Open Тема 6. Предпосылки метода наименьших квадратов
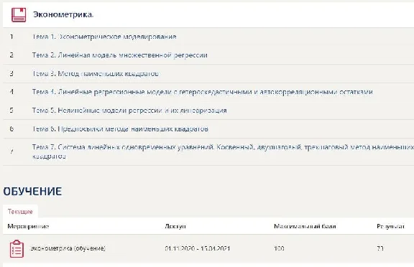This screenshot has height=267, width=414. click(x=120, y=129)
